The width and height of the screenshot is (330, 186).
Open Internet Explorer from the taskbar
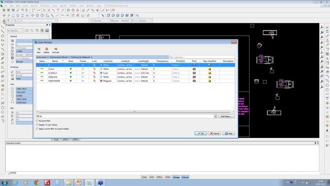15,182
